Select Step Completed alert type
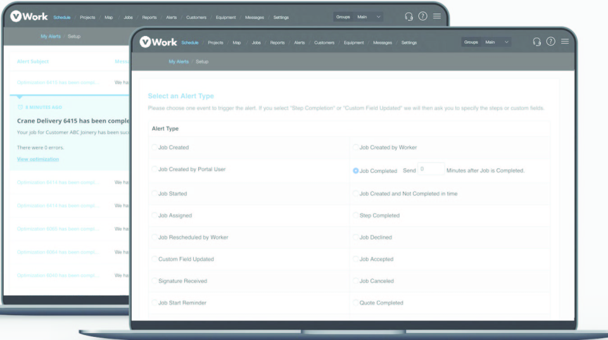Image resolution: width=608 pixels, height=340 pixels. pyautogui.click(x=355, y=215)
